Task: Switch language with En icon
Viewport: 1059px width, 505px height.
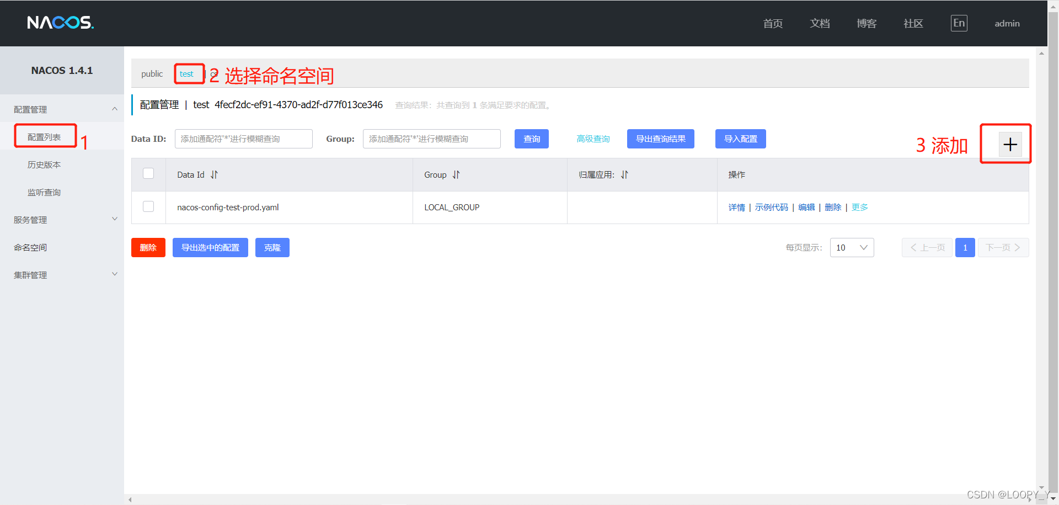Action: [959, 23]
